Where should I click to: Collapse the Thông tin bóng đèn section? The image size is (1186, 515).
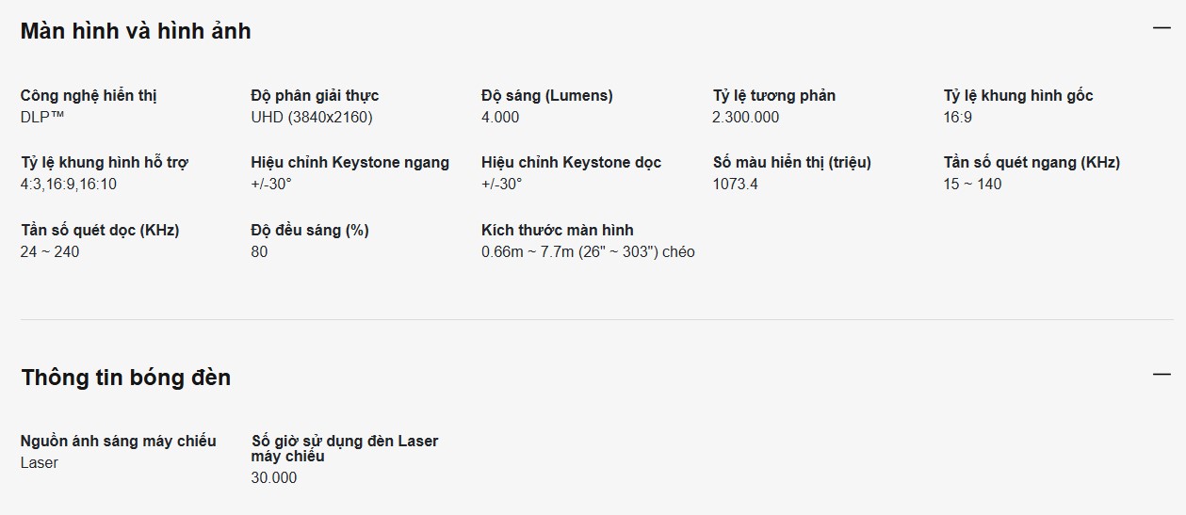(1162, 375)
